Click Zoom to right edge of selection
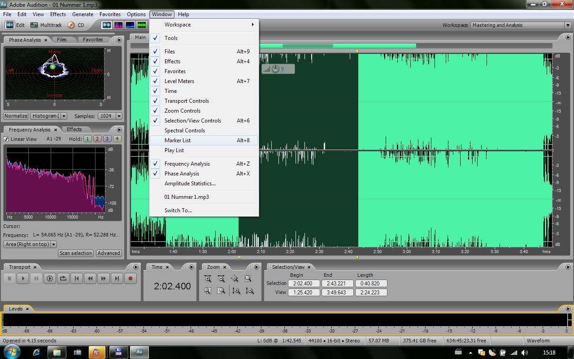Viewport: 574px width, 359px height. pos(221,291)
